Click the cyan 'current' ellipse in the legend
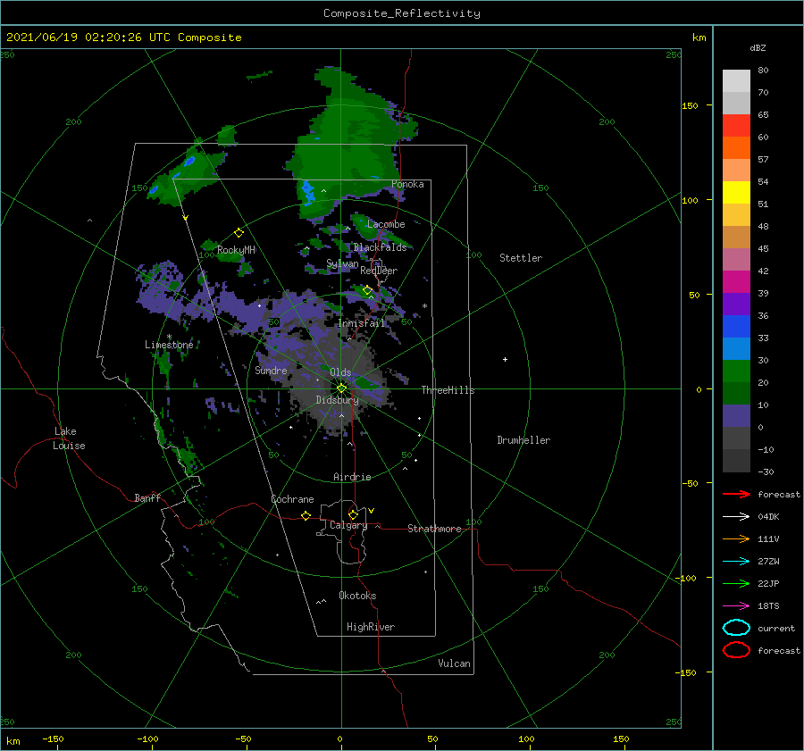This screenshot has width=804, height=751. click(736, 628)
